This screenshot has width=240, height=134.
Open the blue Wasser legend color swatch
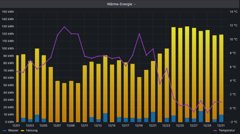coord(4,130)
